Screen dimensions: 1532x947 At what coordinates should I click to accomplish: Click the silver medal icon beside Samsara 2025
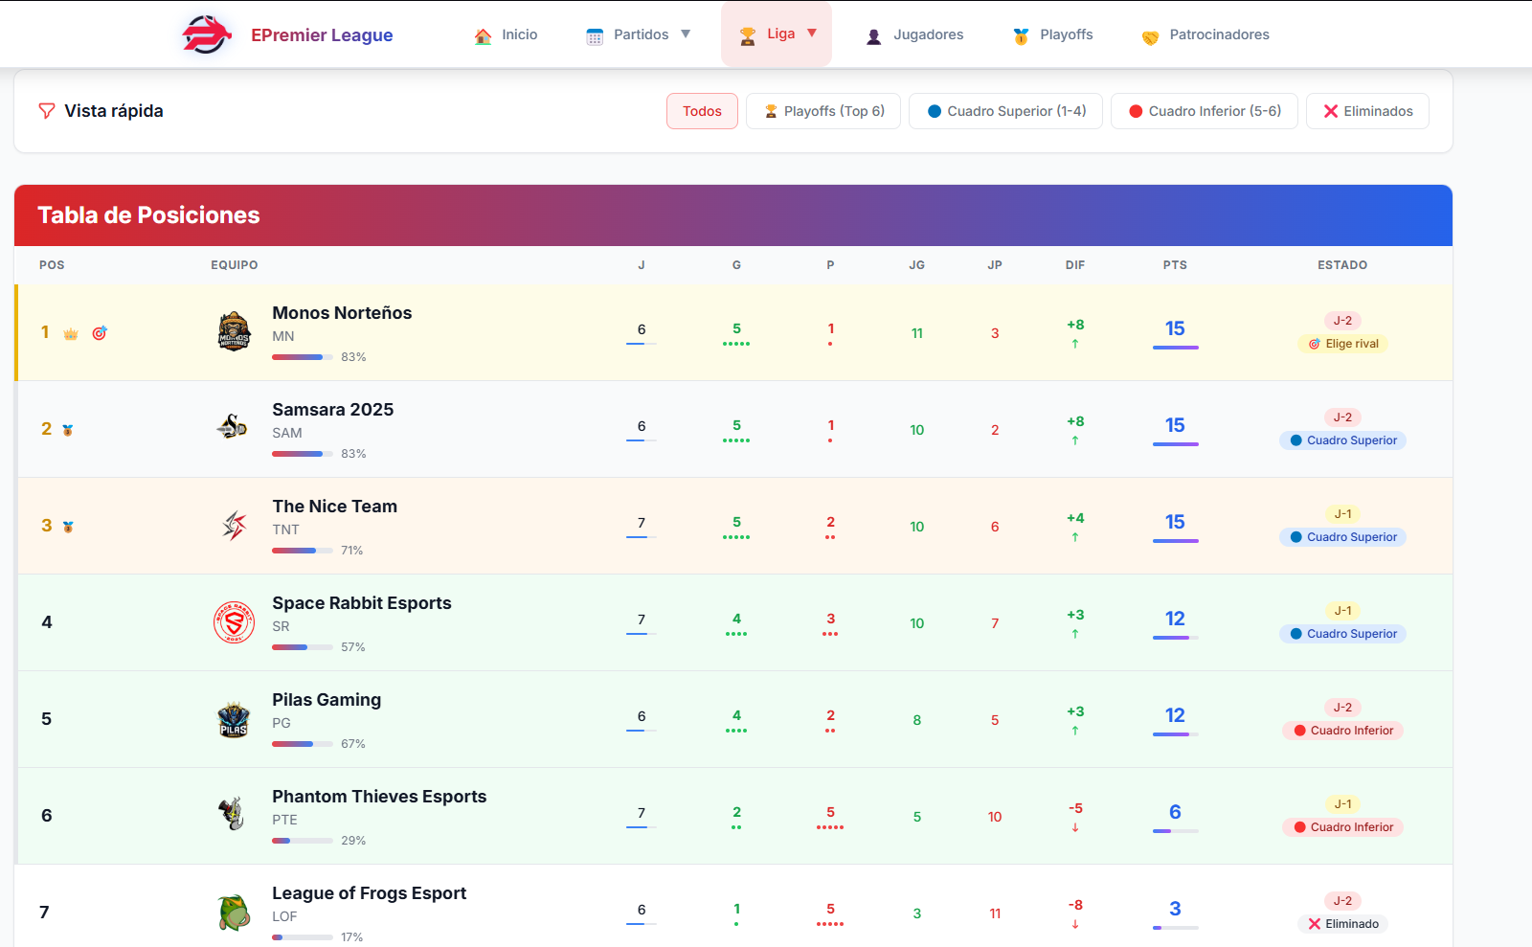click(66, 429)
